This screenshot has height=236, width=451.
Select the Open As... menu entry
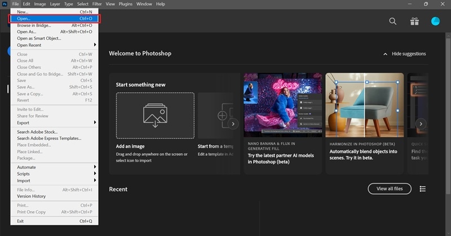click(54, 32)
